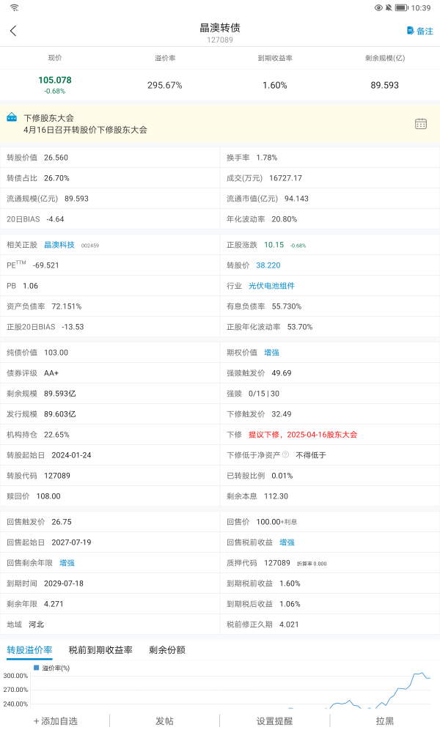Tap the +添加自选 button
The height and width of the screenshot is (733, 440).
(55, 721)
